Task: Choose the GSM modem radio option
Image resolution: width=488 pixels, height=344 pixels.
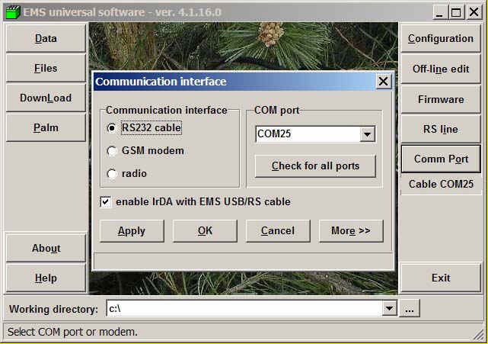Action: (113, 151)
